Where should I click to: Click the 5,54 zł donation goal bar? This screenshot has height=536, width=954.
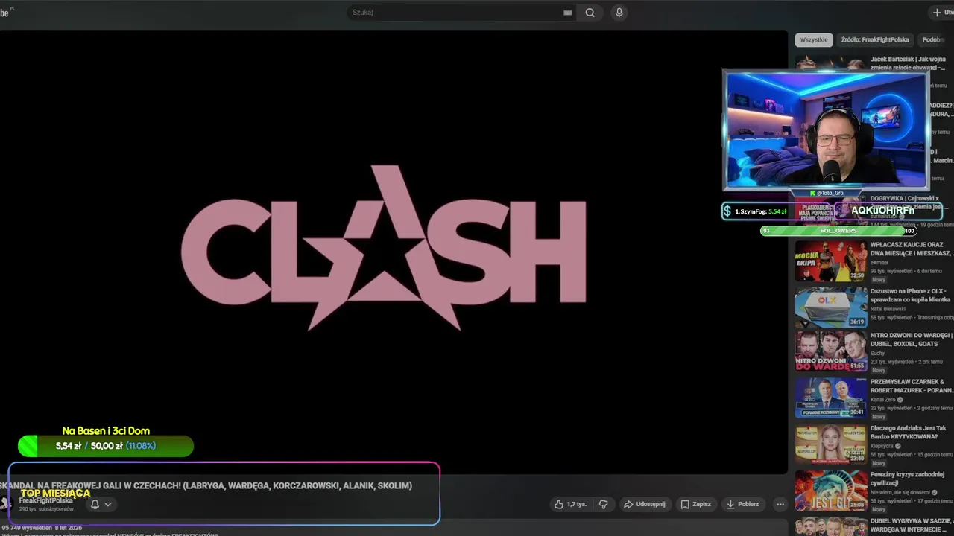click(x=106, y=446)
